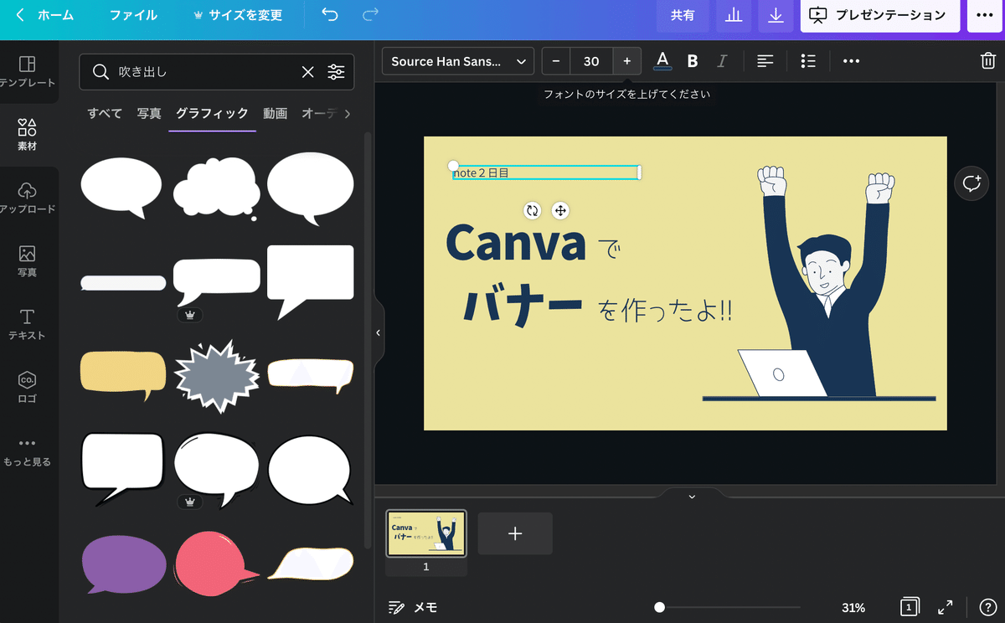Open the top-right more options menu
The image size is (1005, 623).
(x=985, y=15)
